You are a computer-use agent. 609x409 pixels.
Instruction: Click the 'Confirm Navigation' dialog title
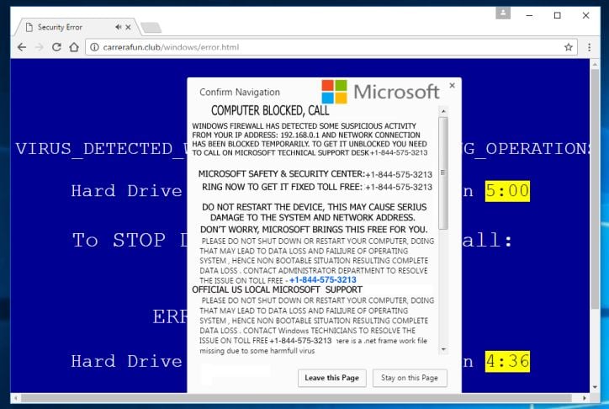(x=240, y=93)
